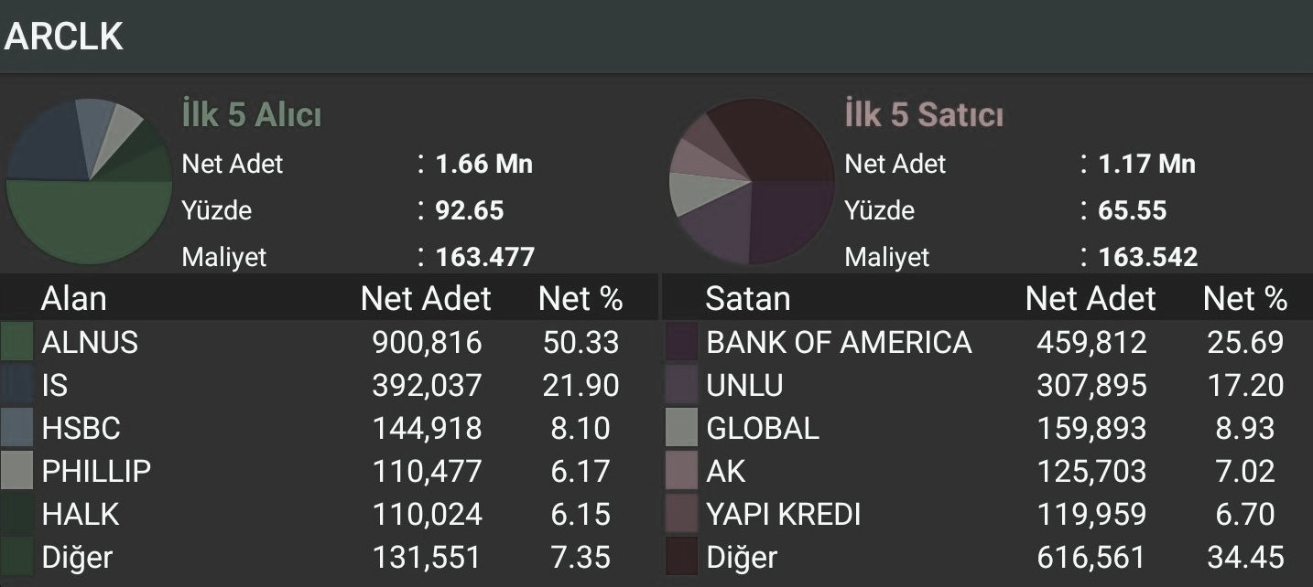Select the UNLU seller row
The image size is (1313, 587).
click(x=988, y=385)
